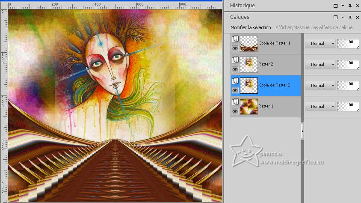Open Historique panel options arrow

343,6
